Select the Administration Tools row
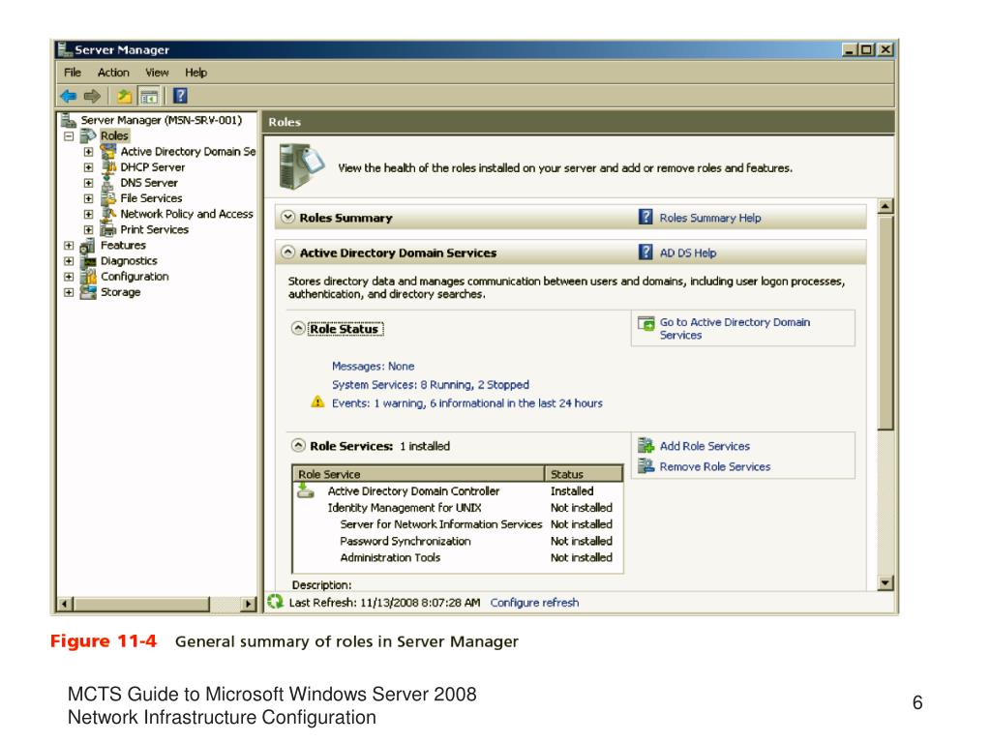The width and height of the screenshot is (991, 743). [458, 558]
